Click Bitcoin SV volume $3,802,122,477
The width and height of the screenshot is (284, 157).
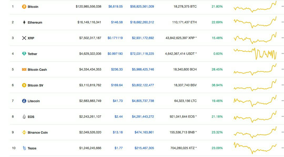[143, 85]
